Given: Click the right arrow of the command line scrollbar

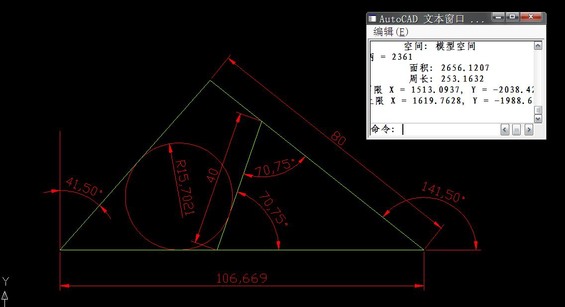Looking at the screenshot, I should point(529,130).
